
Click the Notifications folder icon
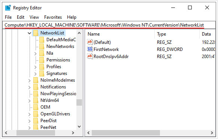pos(36,87)
